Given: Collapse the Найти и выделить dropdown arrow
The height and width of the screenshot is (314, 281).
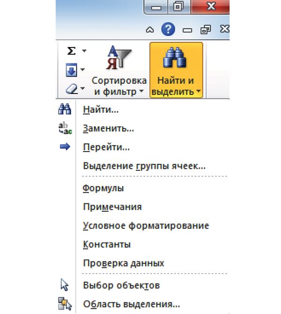Looking at the screenshot, I should coord(199,91).
